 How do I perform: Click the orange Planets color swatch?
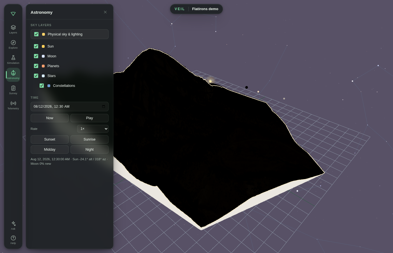(x=43, y=66)
